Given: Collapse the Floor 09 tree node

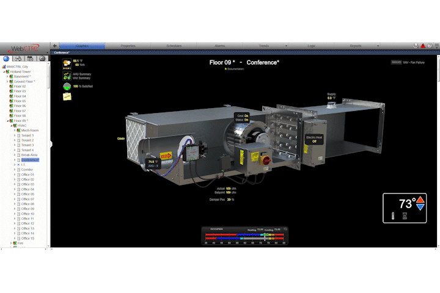Looking at the screenshot, I should tap(7, 120).
